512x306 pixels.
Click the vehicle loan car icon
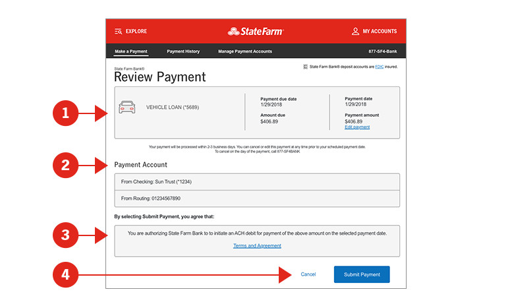click(127, 107)
